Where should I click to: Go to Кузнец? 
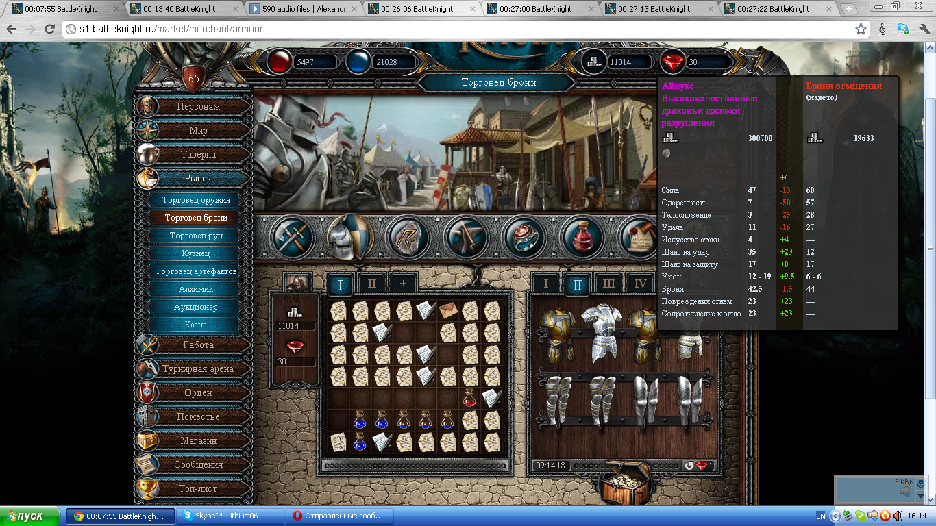coord(196,253)
